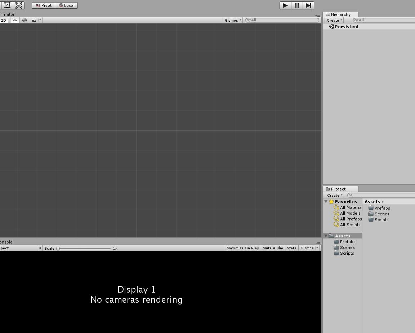The height and width of the screenshot is (333, 415).
Task: Select the Assets folder in tree
Action: click(343, 236)
